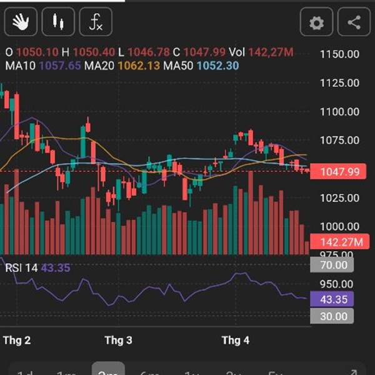The height and width of the screenshot is (375, 375).
Task: Tap the 1000.00 price axis label
Action: tap(339, 226)
